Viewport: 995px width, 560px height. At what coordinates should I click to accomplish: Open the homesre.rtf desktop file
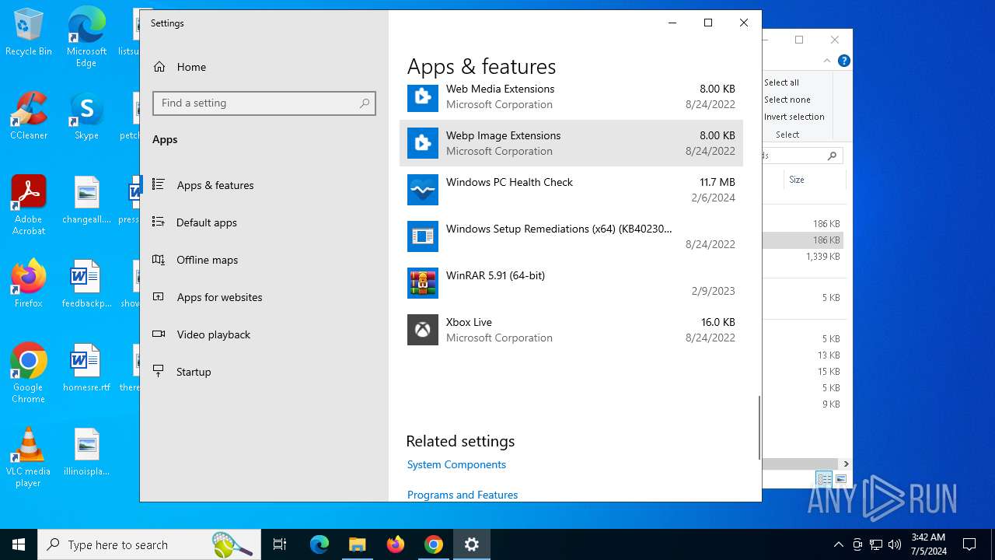pyautogui.click(x=86, y=368)
